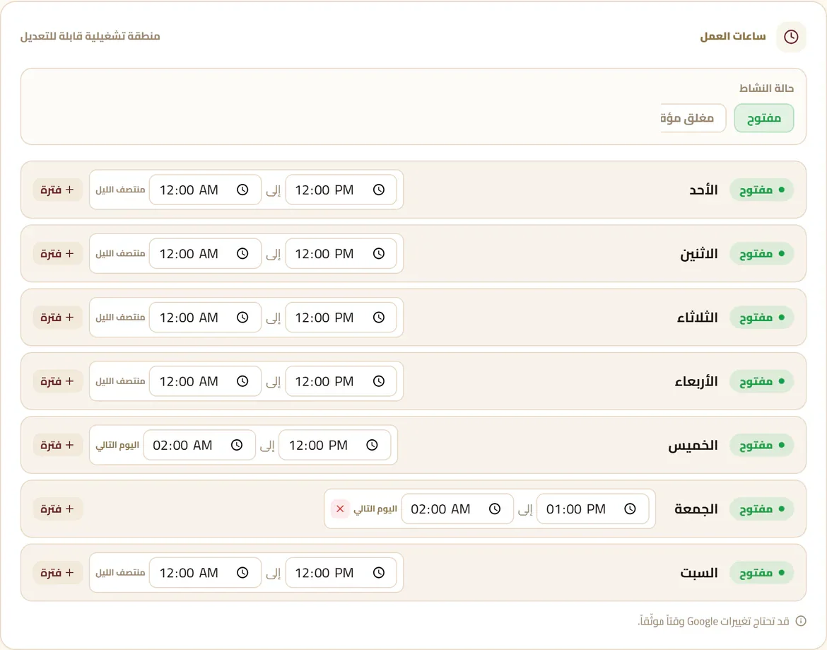The width and height of the screenshot is (827, 650).
Task: Edit the السبت closing time 12:00 AM
Action: click(205, 573)
